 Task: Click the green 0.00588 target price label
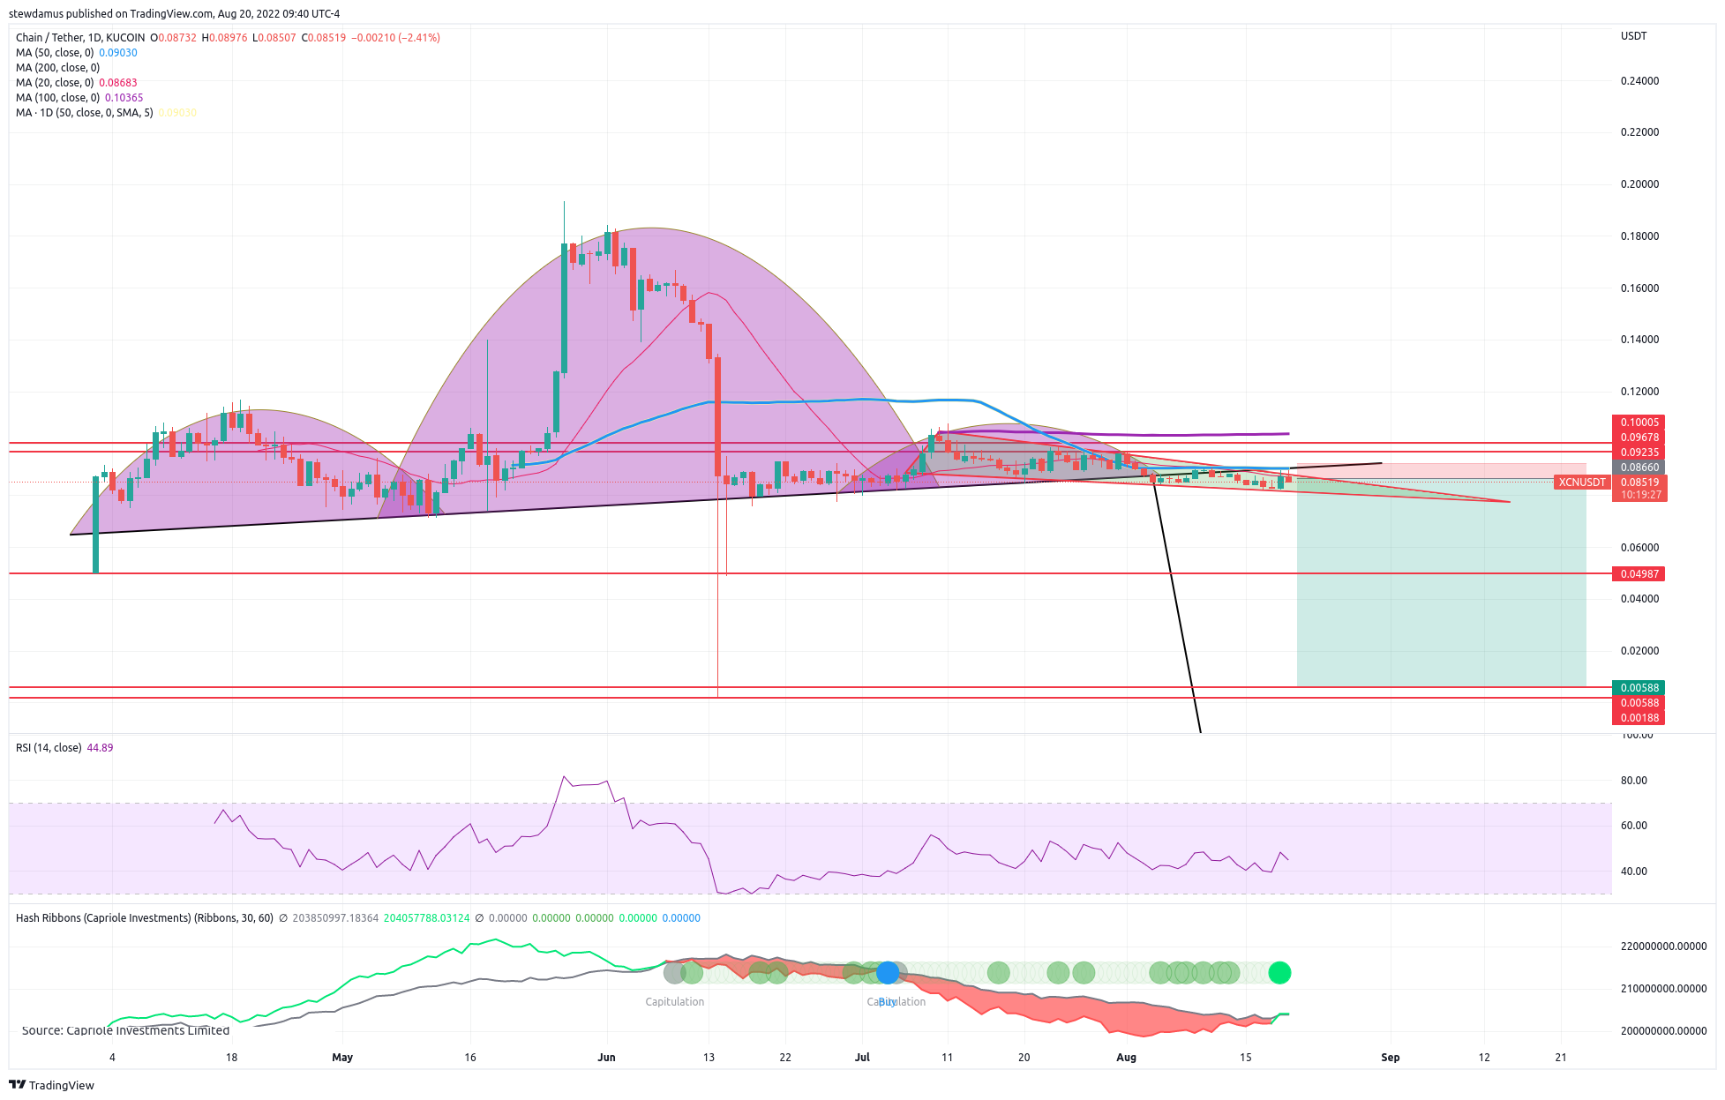[x=1639, y=688]
